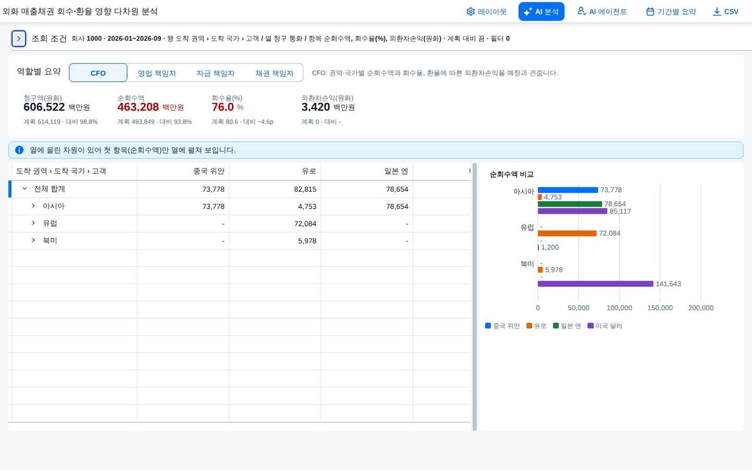Toggle the 유로 legend swatch
Viewport: 752px width, 470px height.
click(530, 326)
